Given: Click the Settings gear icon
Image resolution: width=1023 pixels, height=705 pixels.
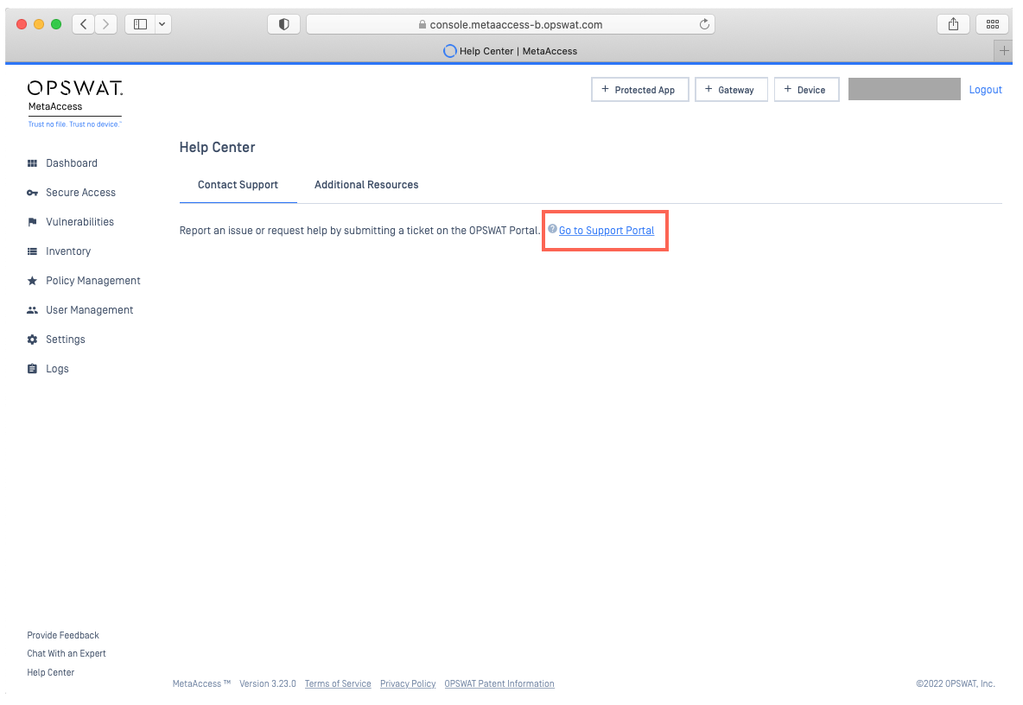Looking at the screenshot, I should 32,340.
